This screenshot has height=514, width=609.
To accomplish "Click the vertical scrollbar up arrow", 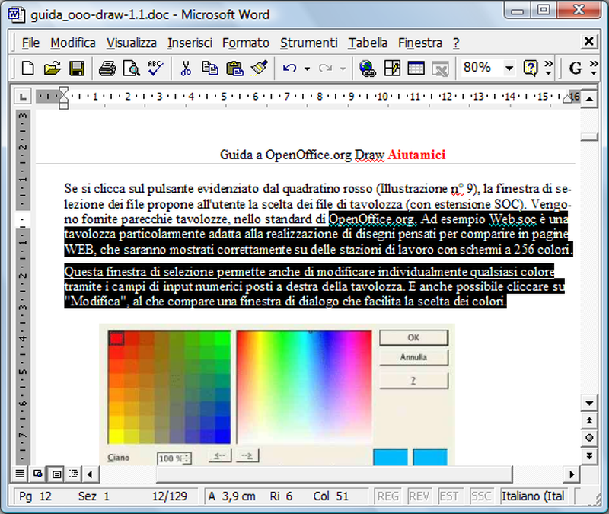I will (589, 99).
